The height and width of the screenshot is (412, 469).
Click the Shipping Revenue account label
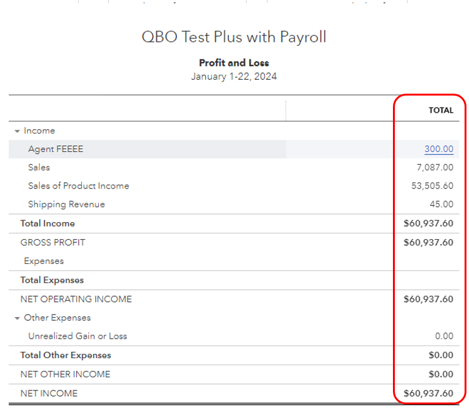tap(67, 204)
